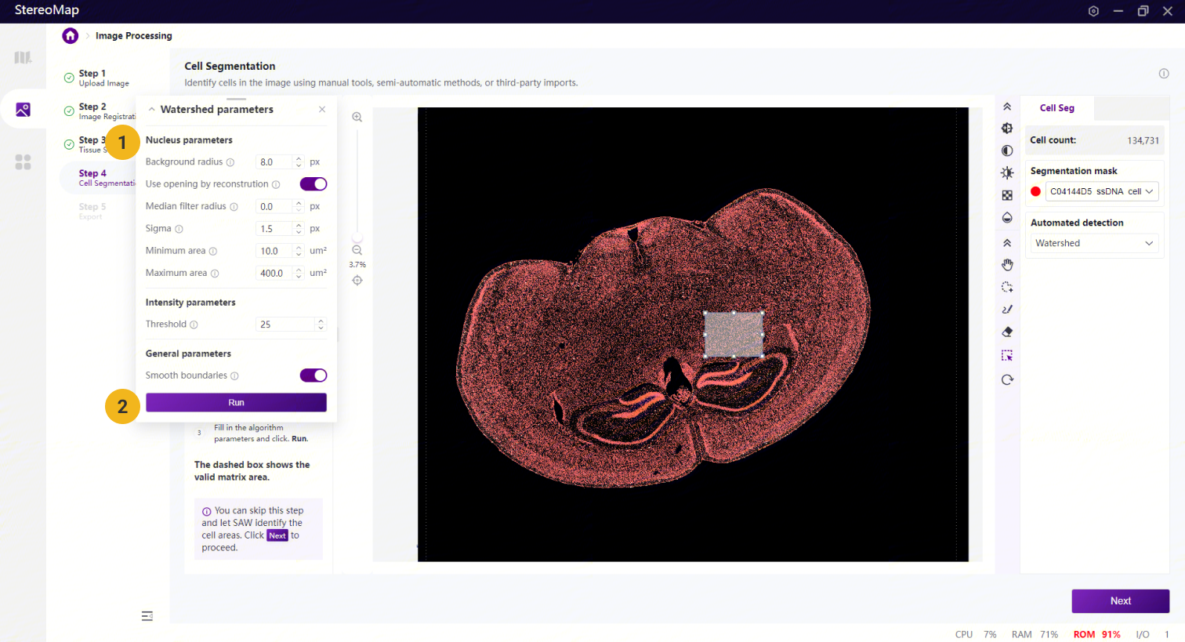Collapse the Watershed parameters panel
Viewport: 1185px width, 642px height.
(152, 110)
